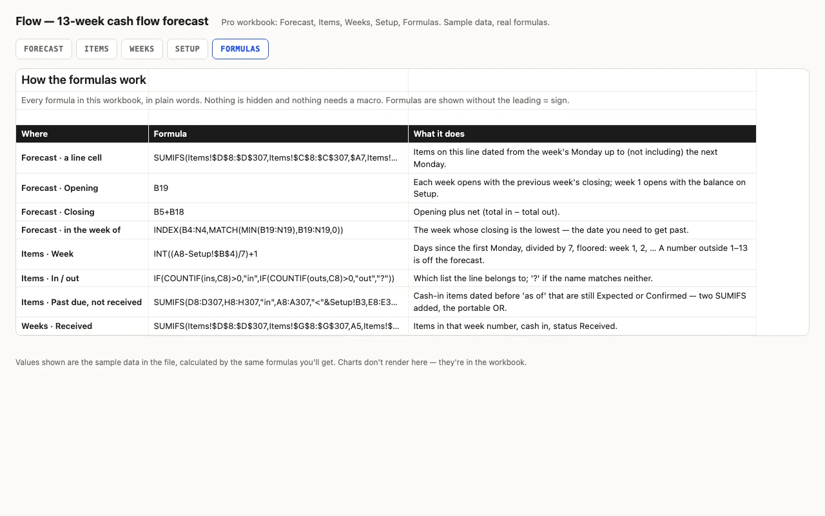Viewport: 825px width, 516px height.
Task: Select the IF COUNTIF in/out formula cell
Action: click(x=278, y=279)
